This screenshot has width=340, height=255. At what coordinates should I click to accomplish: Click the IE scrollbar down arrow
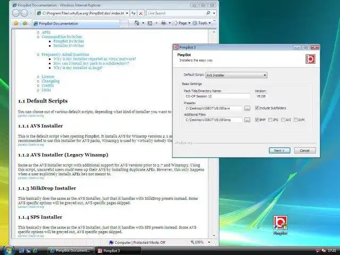pyautogui.click(x=214, y=235)
